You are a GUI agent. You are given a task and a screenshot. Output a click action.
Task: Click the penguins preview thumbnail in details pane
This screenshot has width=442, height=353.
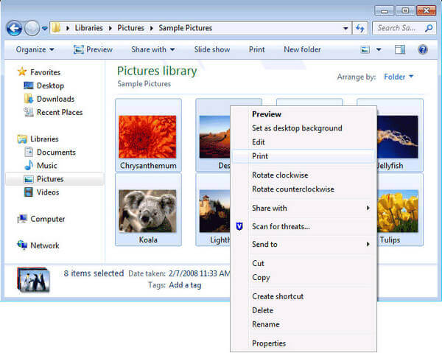coord(33,280)
